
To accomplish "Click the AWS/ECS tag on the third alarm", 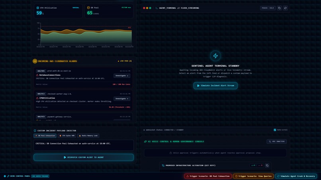I will pyautogui.click(x=41, y=117).
